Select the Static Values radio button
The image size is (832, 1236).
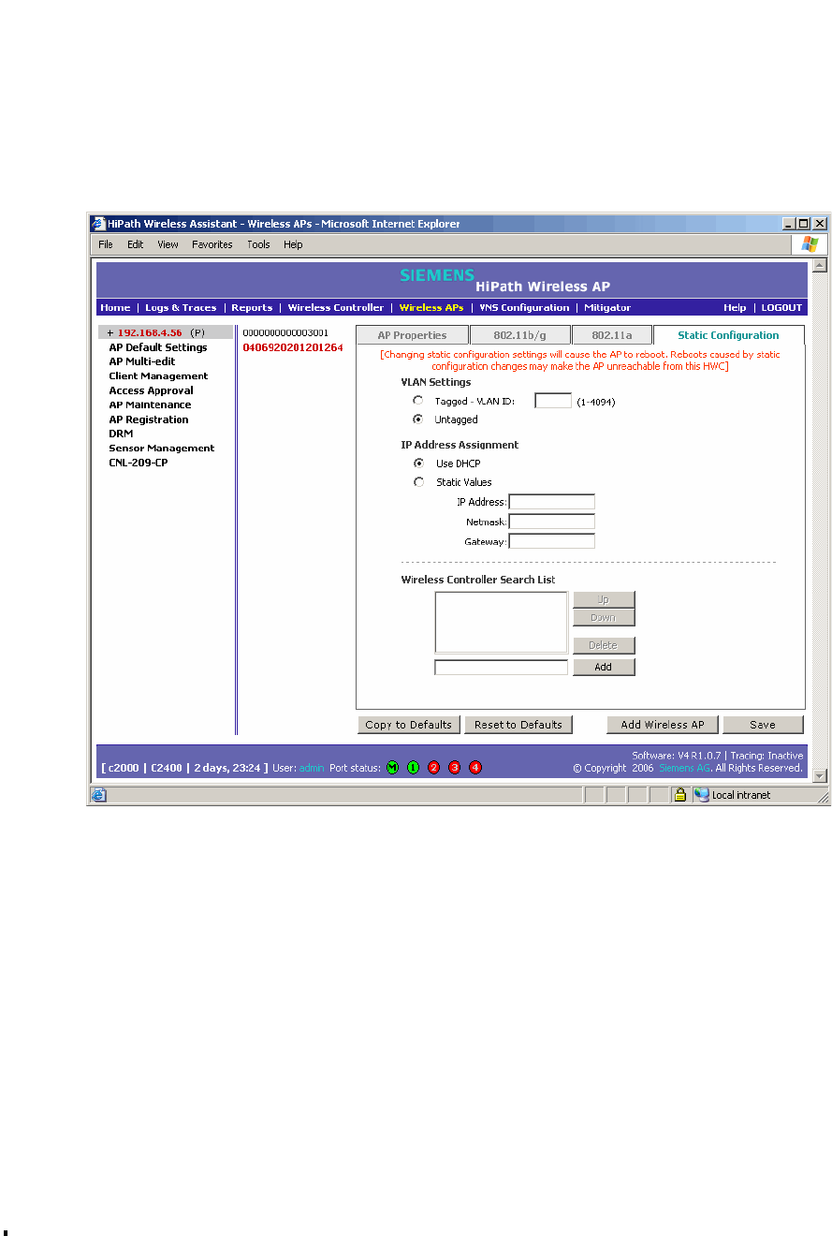[x=418, y=482]
